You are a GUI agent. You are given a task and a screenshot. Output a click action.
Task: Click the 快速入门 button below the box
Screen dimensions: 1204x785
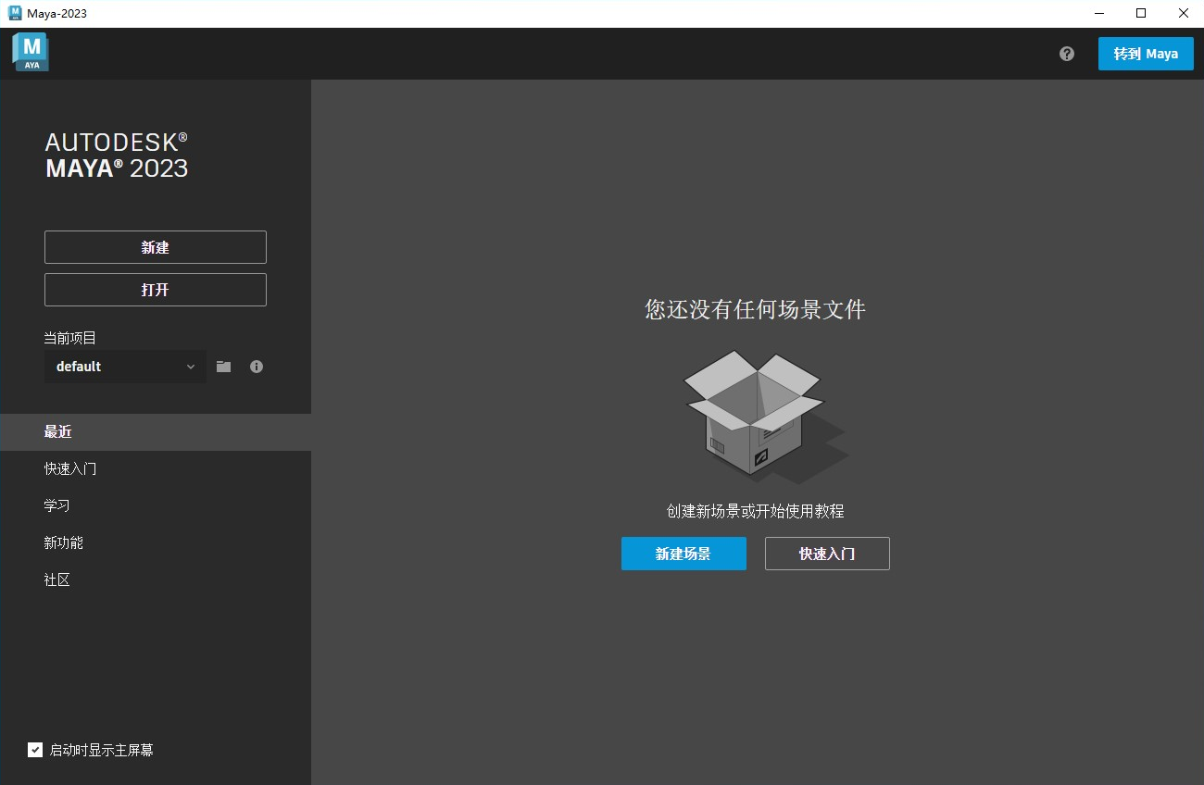click(827, 554)
